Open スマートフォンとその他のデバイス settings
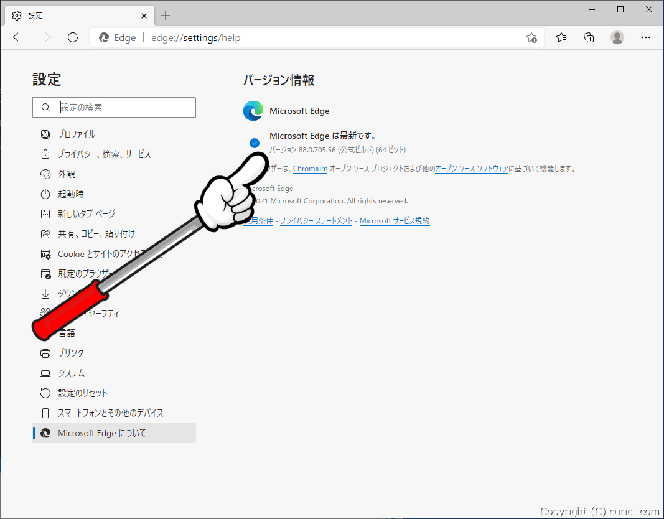The image size is (664, 519). (x=114, y=413)
